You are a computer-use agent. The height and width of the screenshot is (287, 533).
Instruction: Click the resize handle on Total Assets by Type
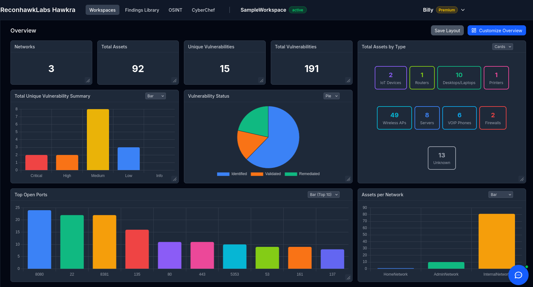(x=522, y=179)
